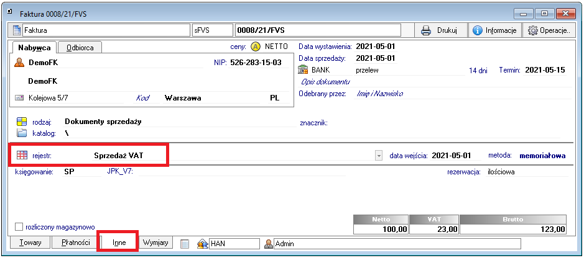584x258 pixels.
Task: Click the customer person icon beside DemoFK
Action: coord(19,63)
